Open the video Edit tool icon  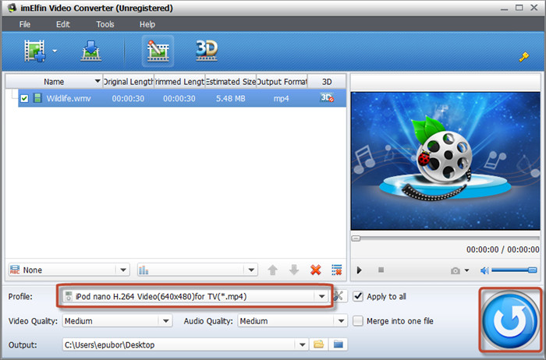pyautogui.click(x=158, y=51)
